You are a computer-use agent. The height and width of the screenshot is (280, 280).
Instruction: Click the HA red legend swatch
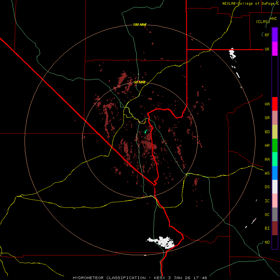pos(275,104)
